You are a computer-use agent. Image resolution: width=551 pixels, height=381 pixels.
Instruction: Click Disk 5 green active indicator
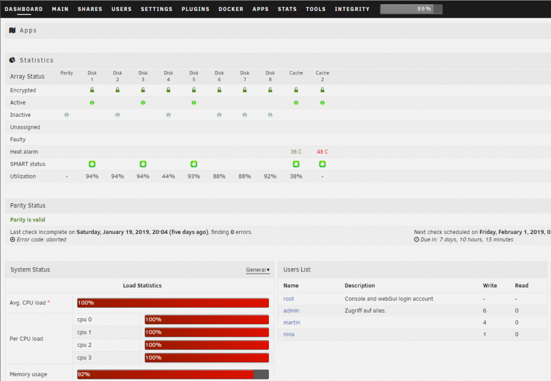194,102
